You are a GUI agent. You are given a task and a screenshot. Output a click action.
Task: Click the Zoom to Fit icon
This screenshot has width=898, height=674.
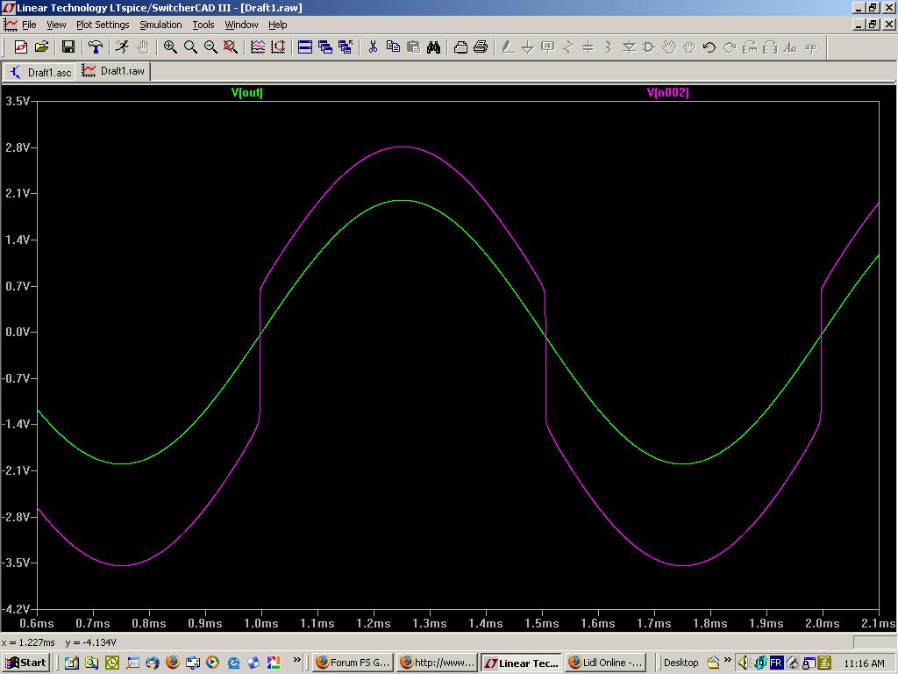(231, 47)
